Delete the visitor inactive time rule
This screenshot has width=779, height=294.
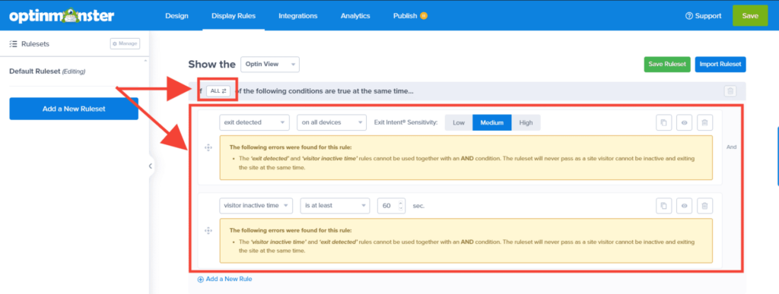(x=705, y=206)
